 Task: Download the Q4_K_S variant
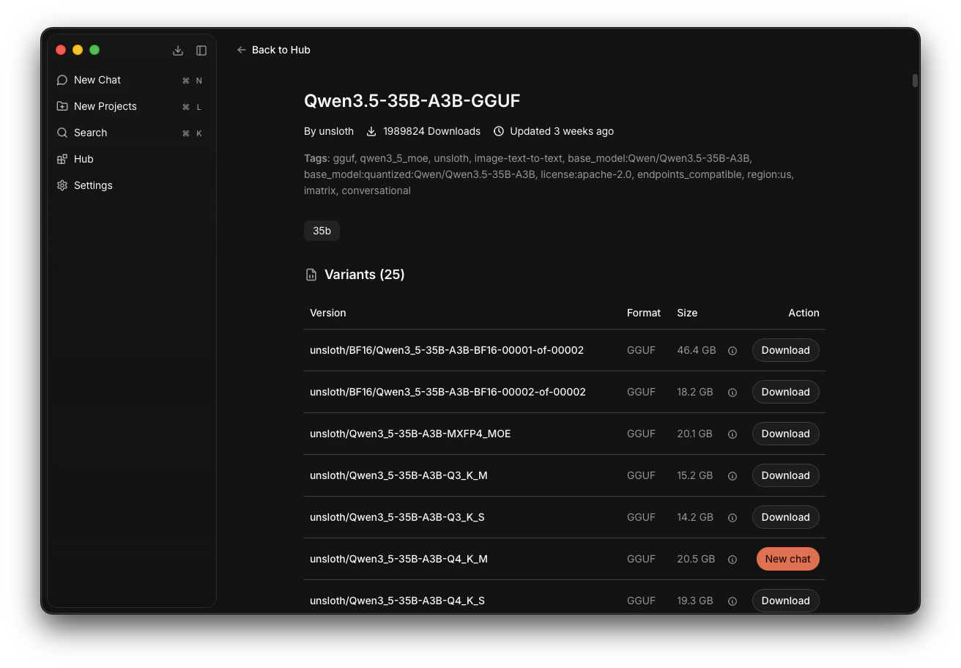click(785, 601)
